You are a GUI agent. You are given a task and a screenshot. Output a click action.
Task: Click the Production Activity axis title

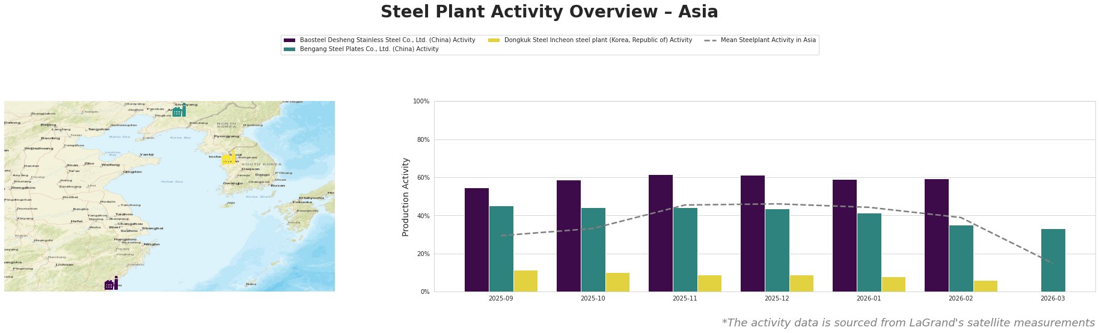[406, 197]
